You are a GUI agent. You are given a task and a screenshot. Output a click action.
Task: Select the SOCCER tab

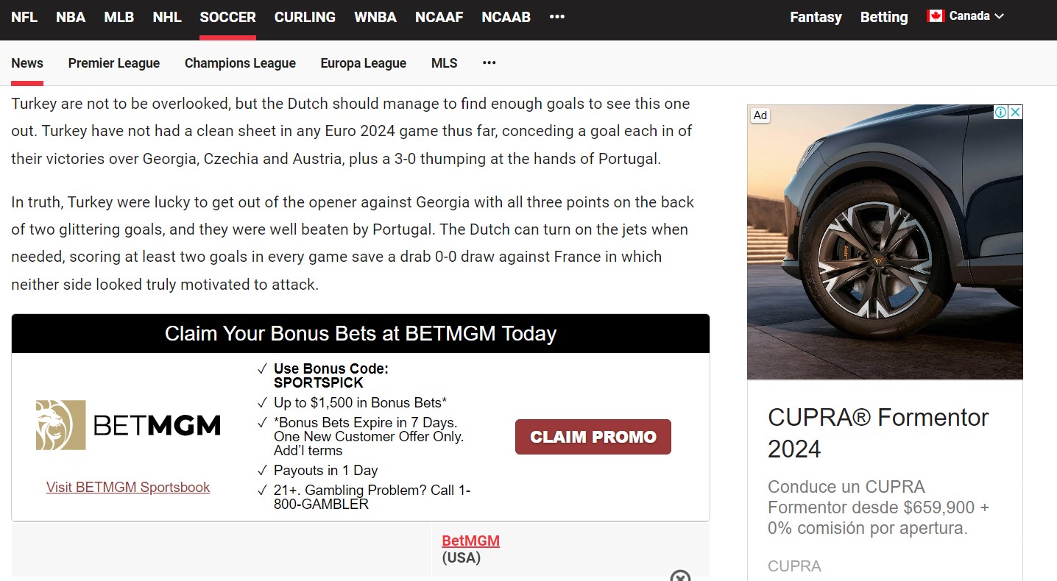228,17
